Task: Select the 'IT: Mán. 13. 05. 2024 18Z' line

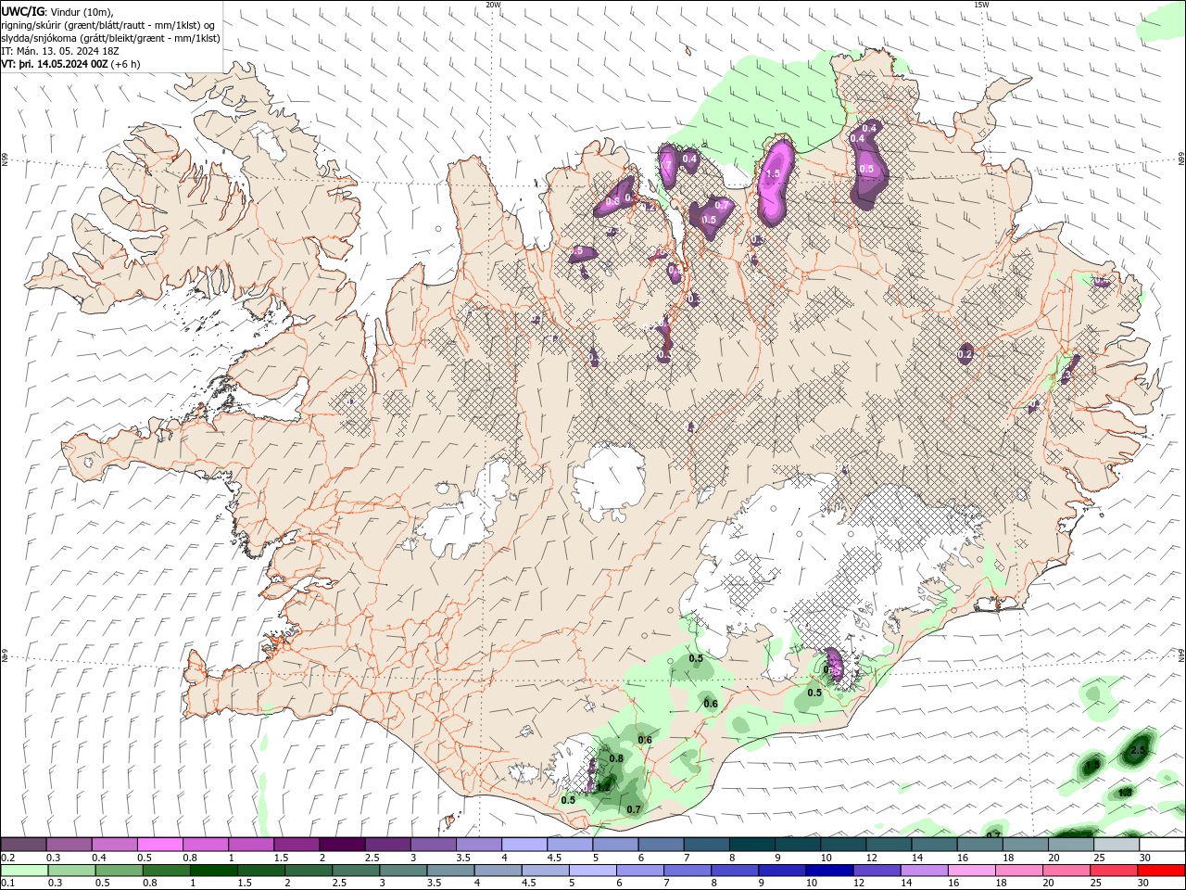Action: [x=61, y=51]
